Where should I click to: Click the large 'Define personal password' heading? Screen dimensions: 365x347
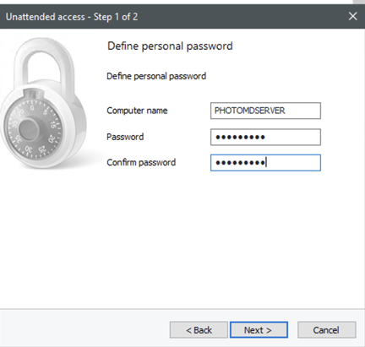tap(170, 46)
